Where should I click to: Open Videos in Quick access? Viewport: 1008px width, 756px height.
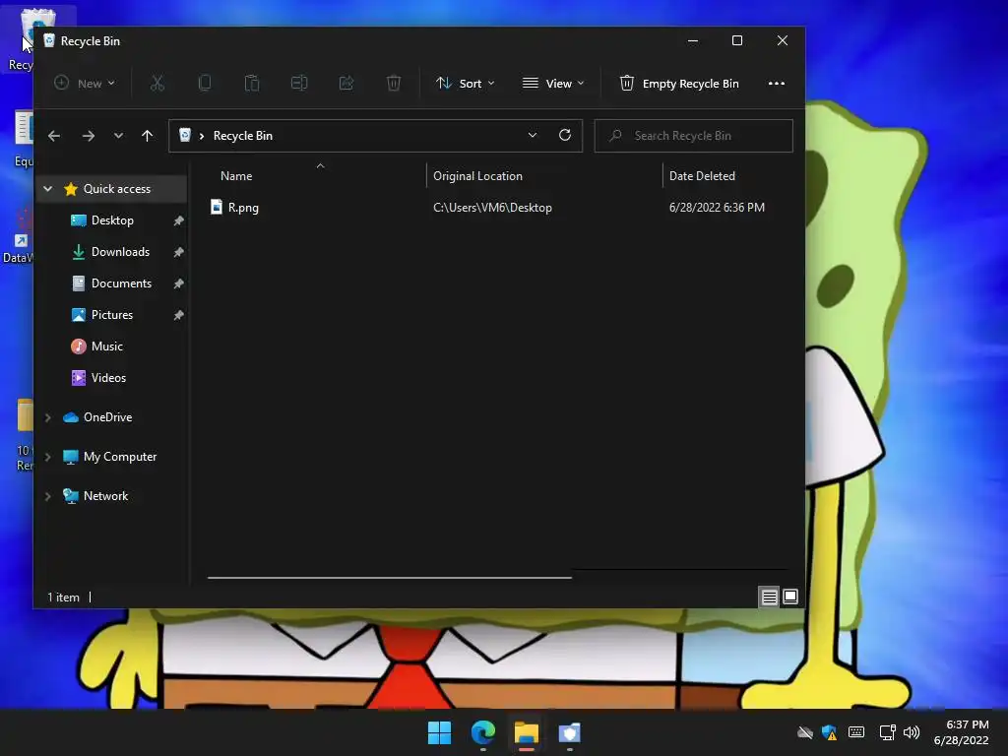pos(108,378)
